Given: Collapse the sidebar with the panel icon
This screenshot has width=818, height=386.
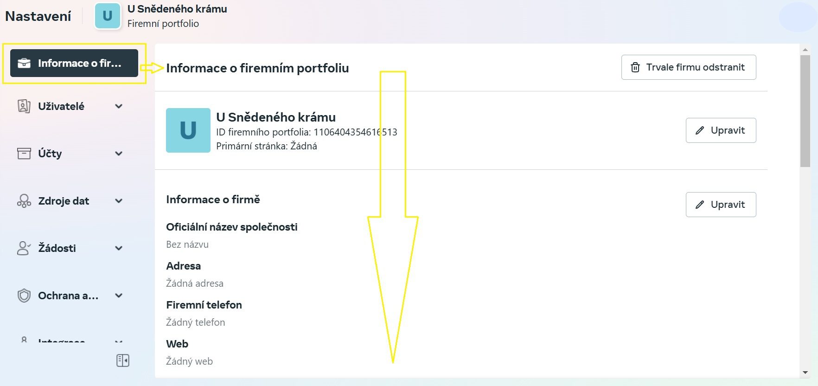Looking at the screenshot, I should click(x=123, y=360).
